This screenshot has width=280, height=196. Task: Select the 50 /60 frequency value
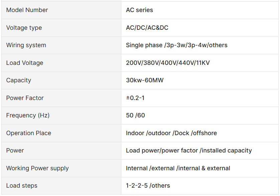click(x=135, y=115)
